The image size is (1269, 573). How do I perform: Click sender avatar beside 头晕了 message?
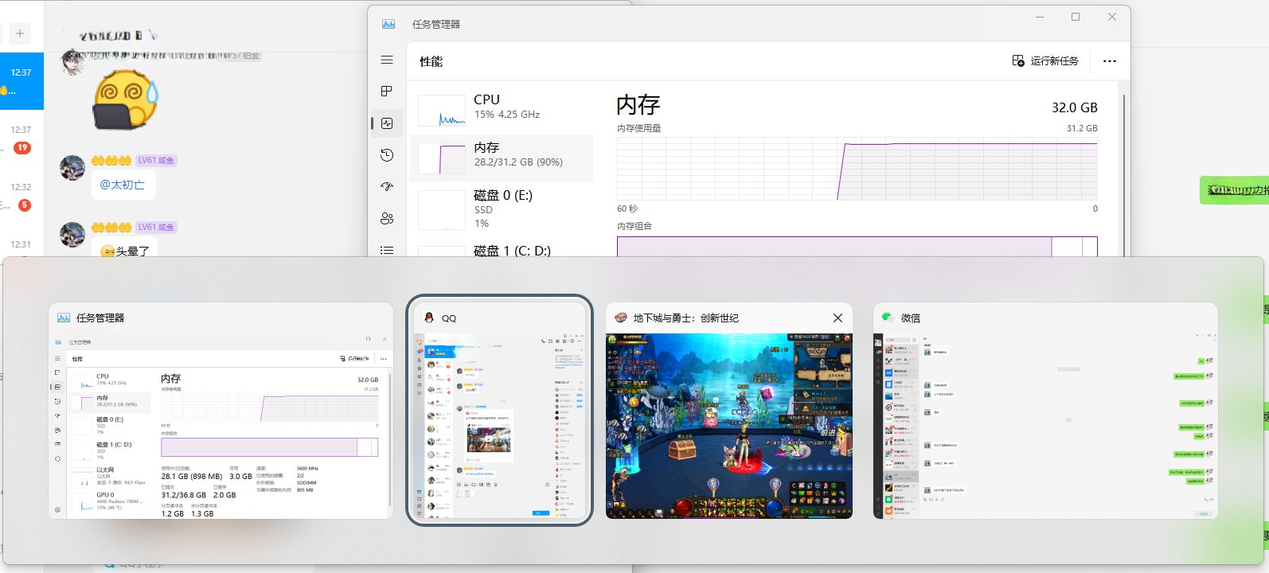(72, 235)
